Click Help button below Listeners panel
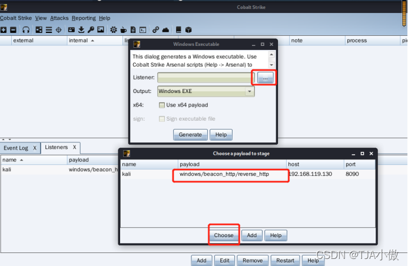408x266 pixels. coord(313,261)
